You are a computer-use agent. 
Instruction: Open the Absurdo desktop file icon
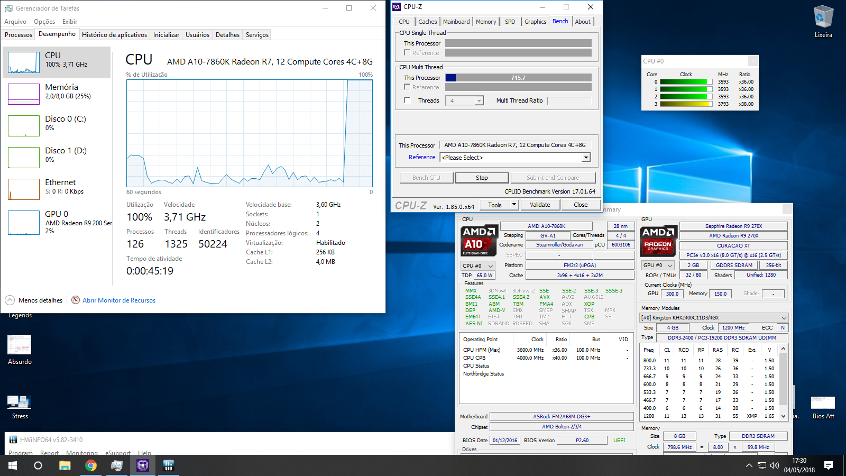click(20, 349)
